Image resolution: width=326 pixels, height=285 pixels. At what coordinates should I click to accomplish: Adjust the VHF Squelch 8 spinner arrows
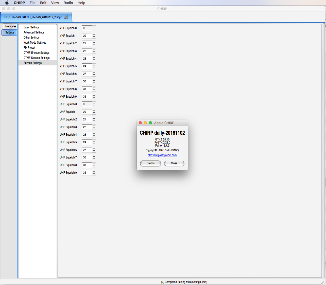click(94, 89)
